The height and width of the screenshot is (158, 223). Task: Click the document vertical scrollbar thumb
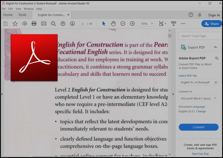[169, 36]
